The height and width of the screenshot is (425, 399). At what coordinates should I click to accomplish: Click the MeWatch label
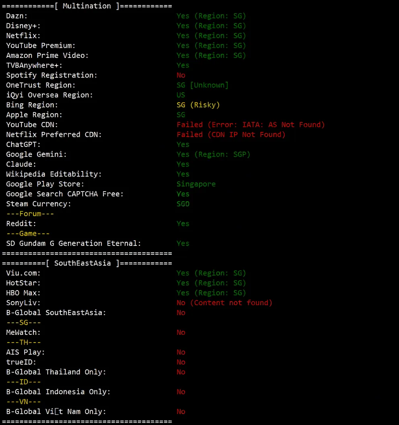(x=23, y=332)
